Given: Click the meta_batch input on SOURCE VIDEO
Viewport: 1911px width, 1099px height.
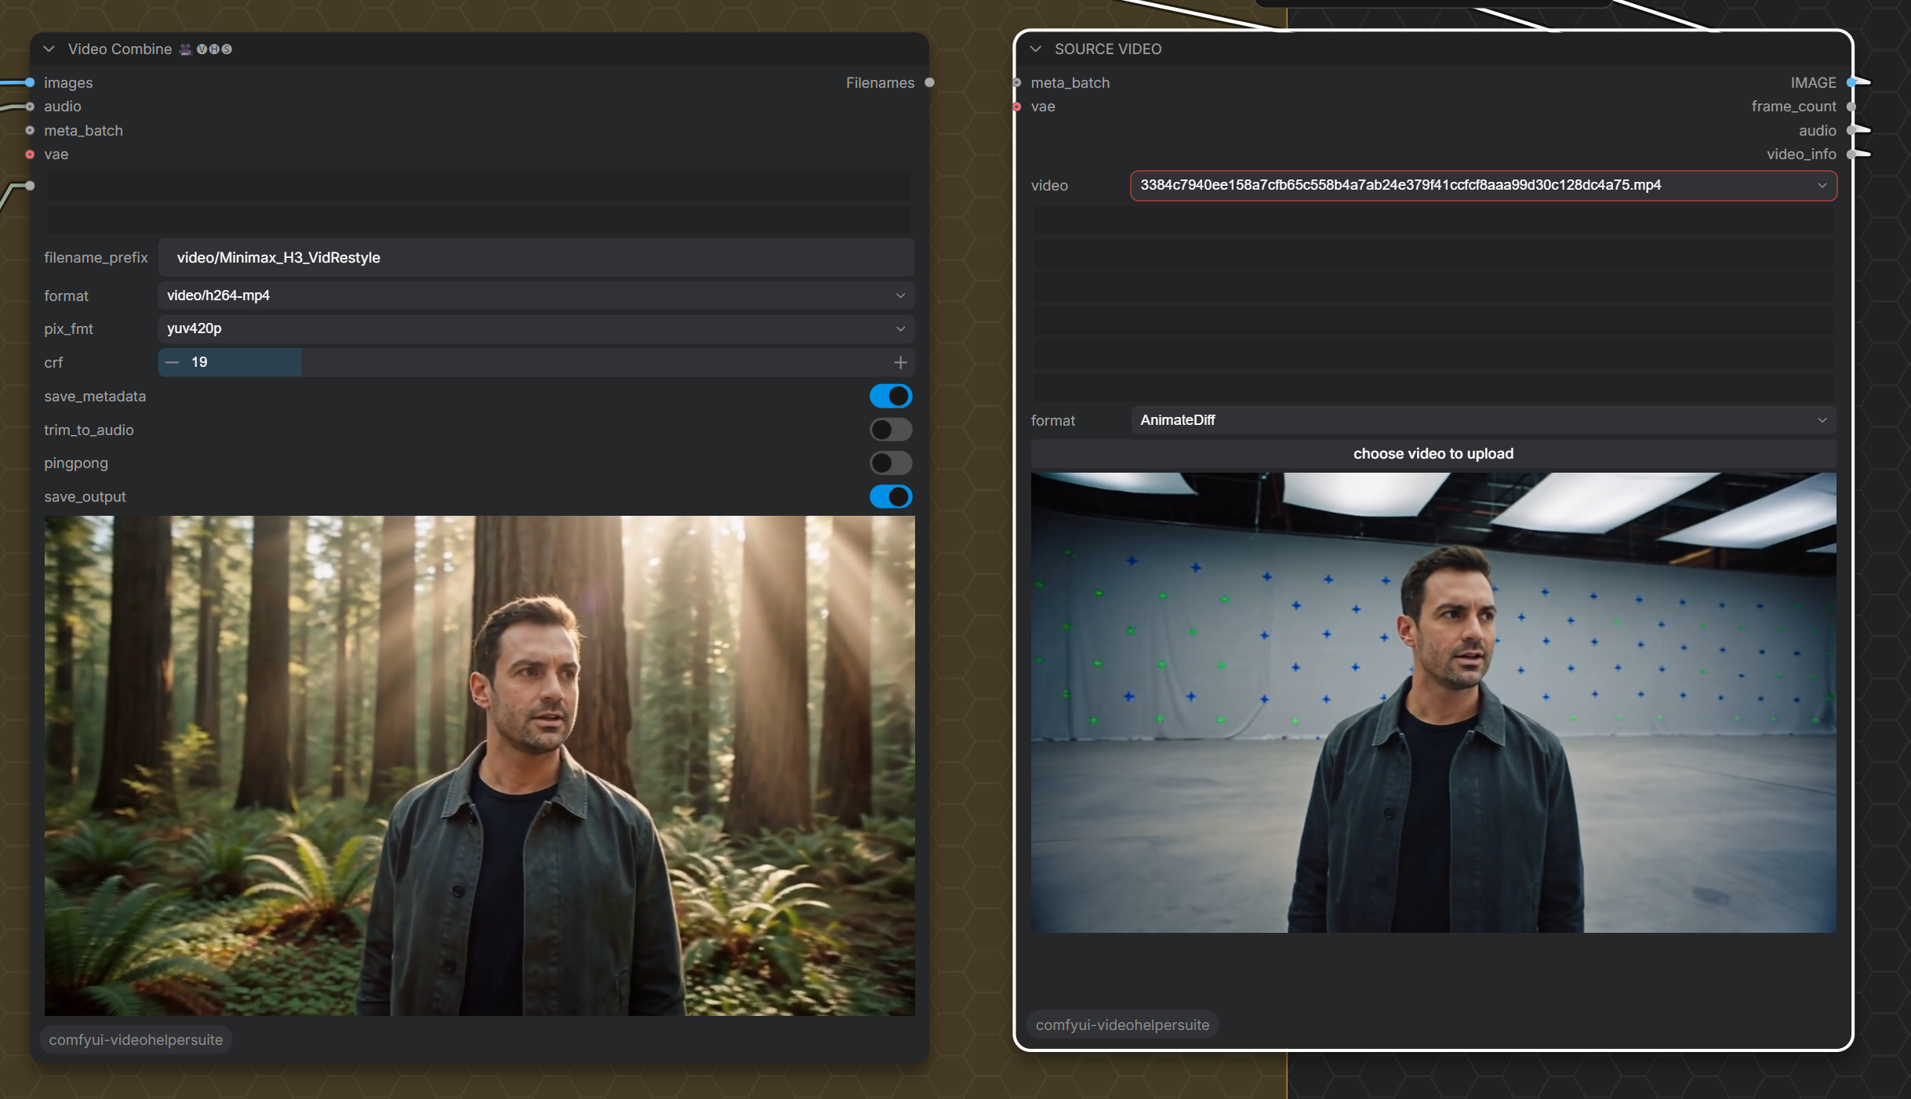Looking at the screenshot, I should click(x=1017, y=82).
